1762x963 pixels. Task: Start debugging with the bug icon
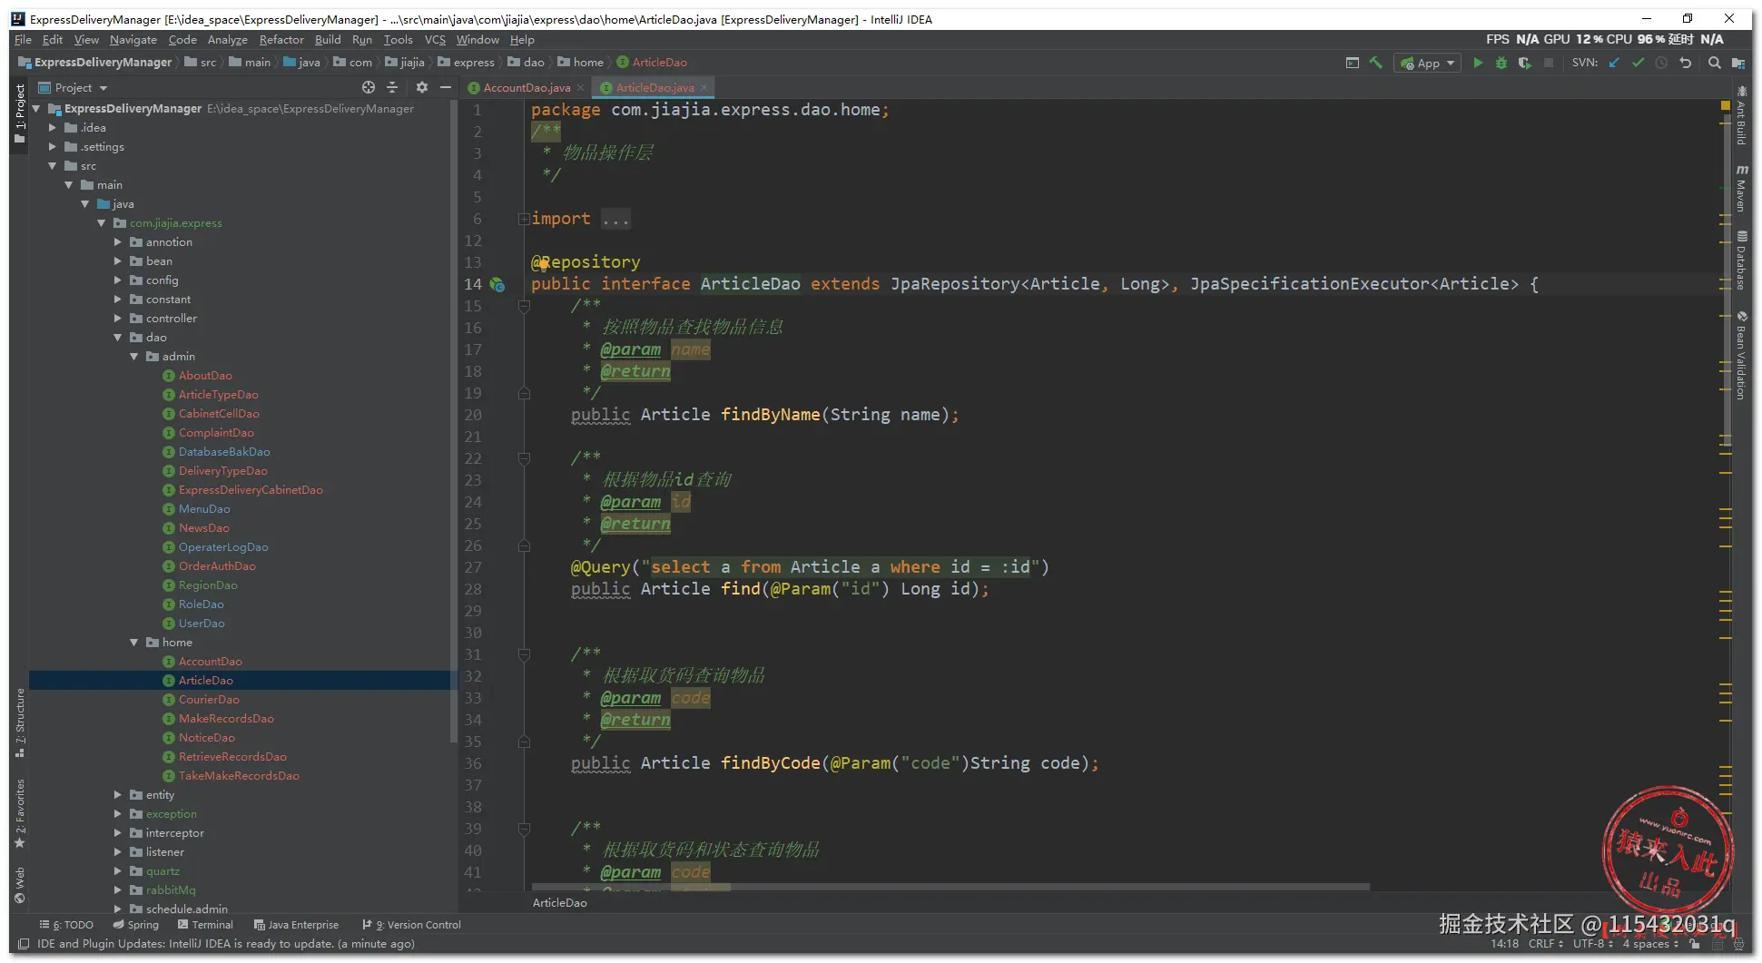[x=1501, y=63]
